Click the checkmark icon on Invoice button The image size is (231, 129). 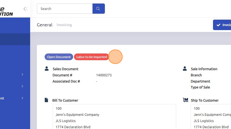tap(218, 25)
